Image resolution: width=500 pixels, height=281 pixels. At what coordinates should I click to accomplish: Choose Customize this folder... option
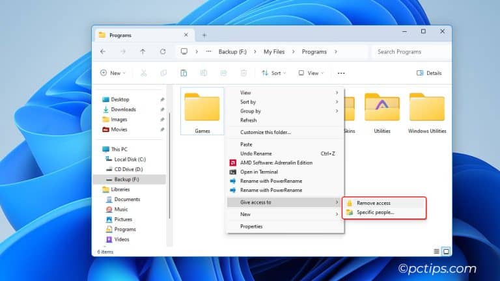click(x=285, y=132)
